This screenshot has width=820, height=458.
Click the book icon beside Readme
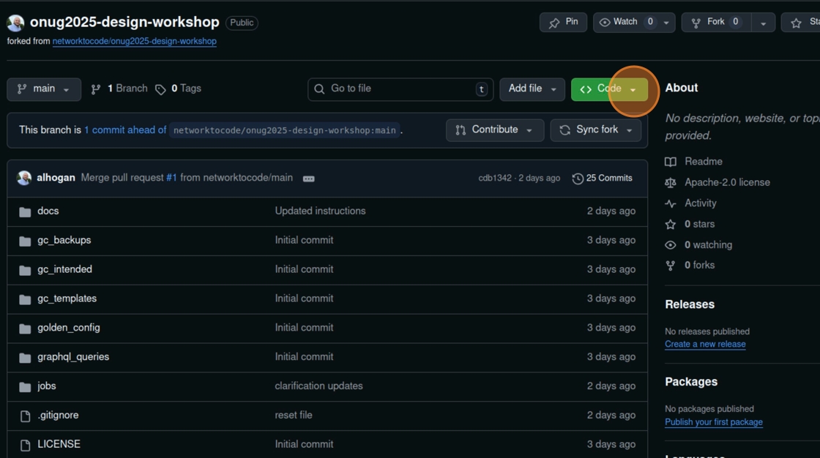pos(671,162)
